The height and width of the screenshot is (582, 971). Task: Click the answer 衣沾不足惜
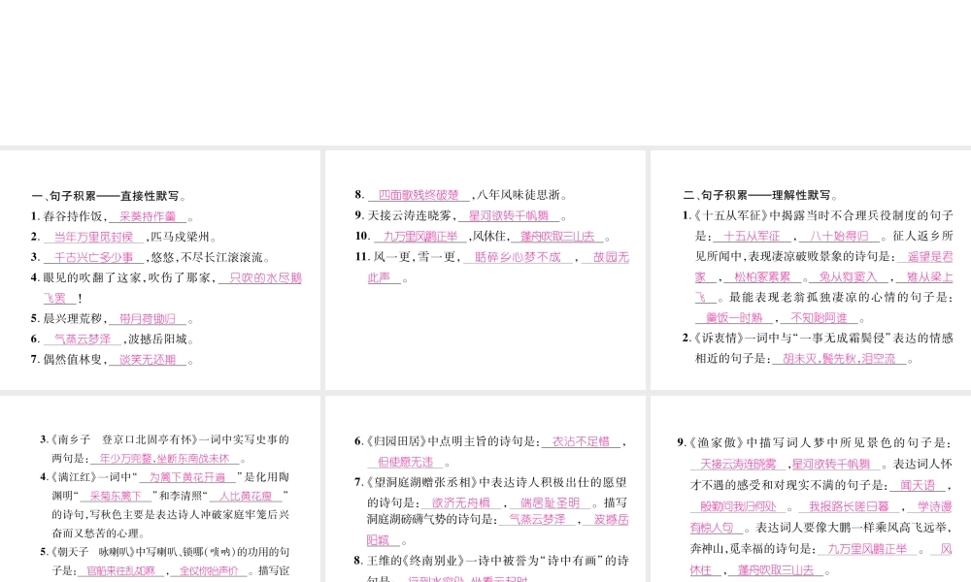[581, 441]
